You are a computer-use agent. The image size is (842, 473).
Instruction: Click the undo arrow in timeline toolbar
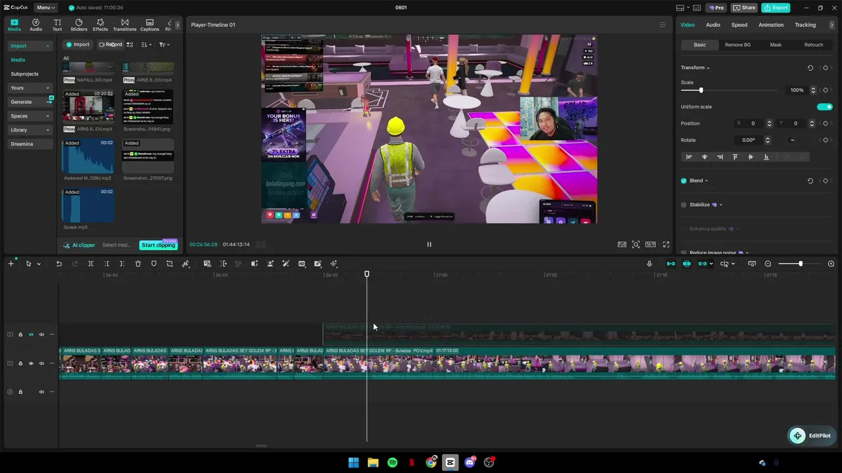(59, 264)
